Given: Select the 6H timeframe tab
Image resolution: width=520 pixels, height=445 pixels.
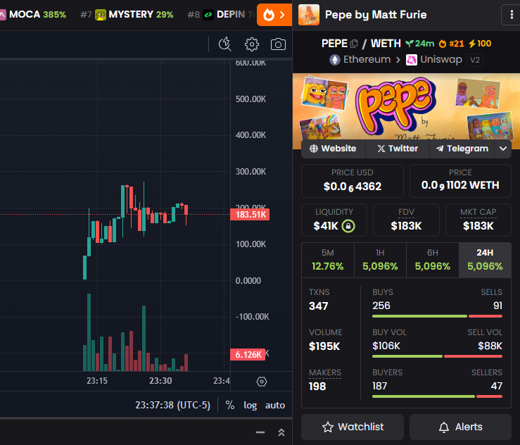Looking at the screenshot, I should tap(433, 260).
